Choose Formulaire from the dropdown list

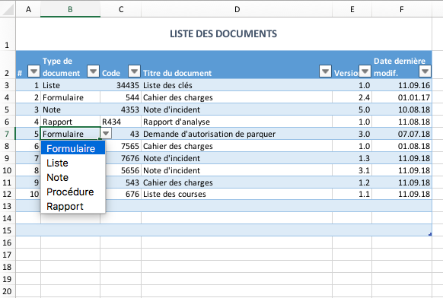(x=73, y=148)
